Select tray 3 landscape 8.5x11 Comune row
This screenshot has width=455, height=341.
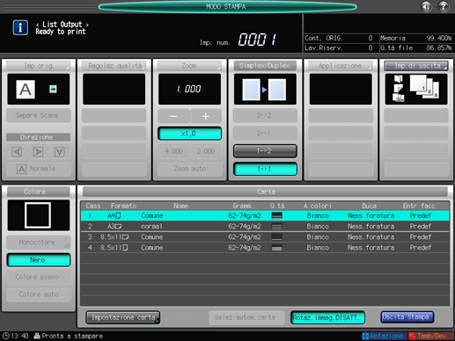(265, 237)
